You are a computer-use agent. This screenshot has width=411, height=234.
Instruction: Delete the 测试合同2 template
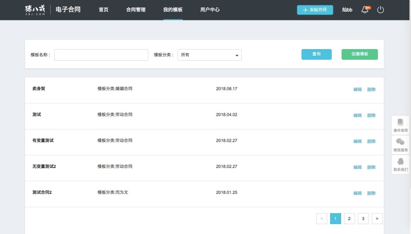(x=371, y=193)
